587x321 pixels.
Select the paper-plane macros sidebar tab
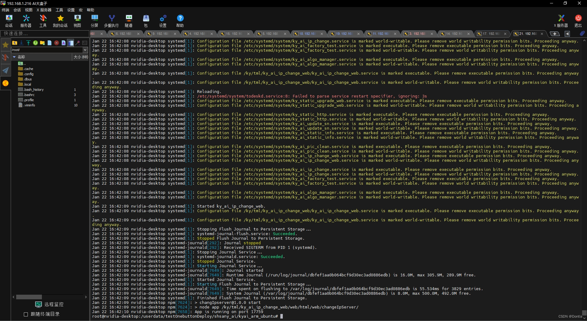pos(6,70)
